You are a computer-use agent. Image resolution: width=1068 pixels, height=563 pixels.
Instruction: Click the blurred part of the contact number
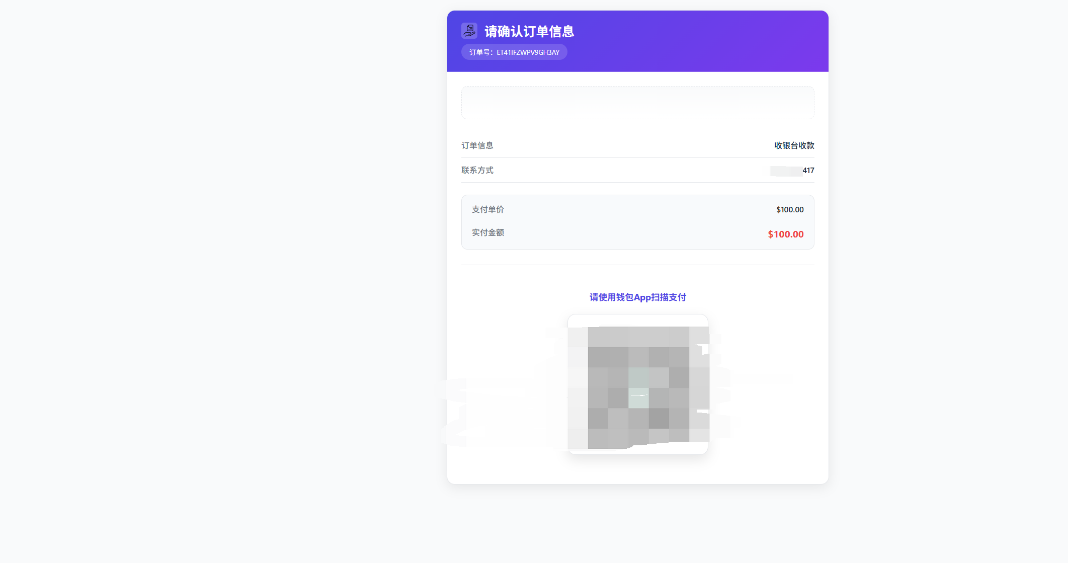[785, 171]
